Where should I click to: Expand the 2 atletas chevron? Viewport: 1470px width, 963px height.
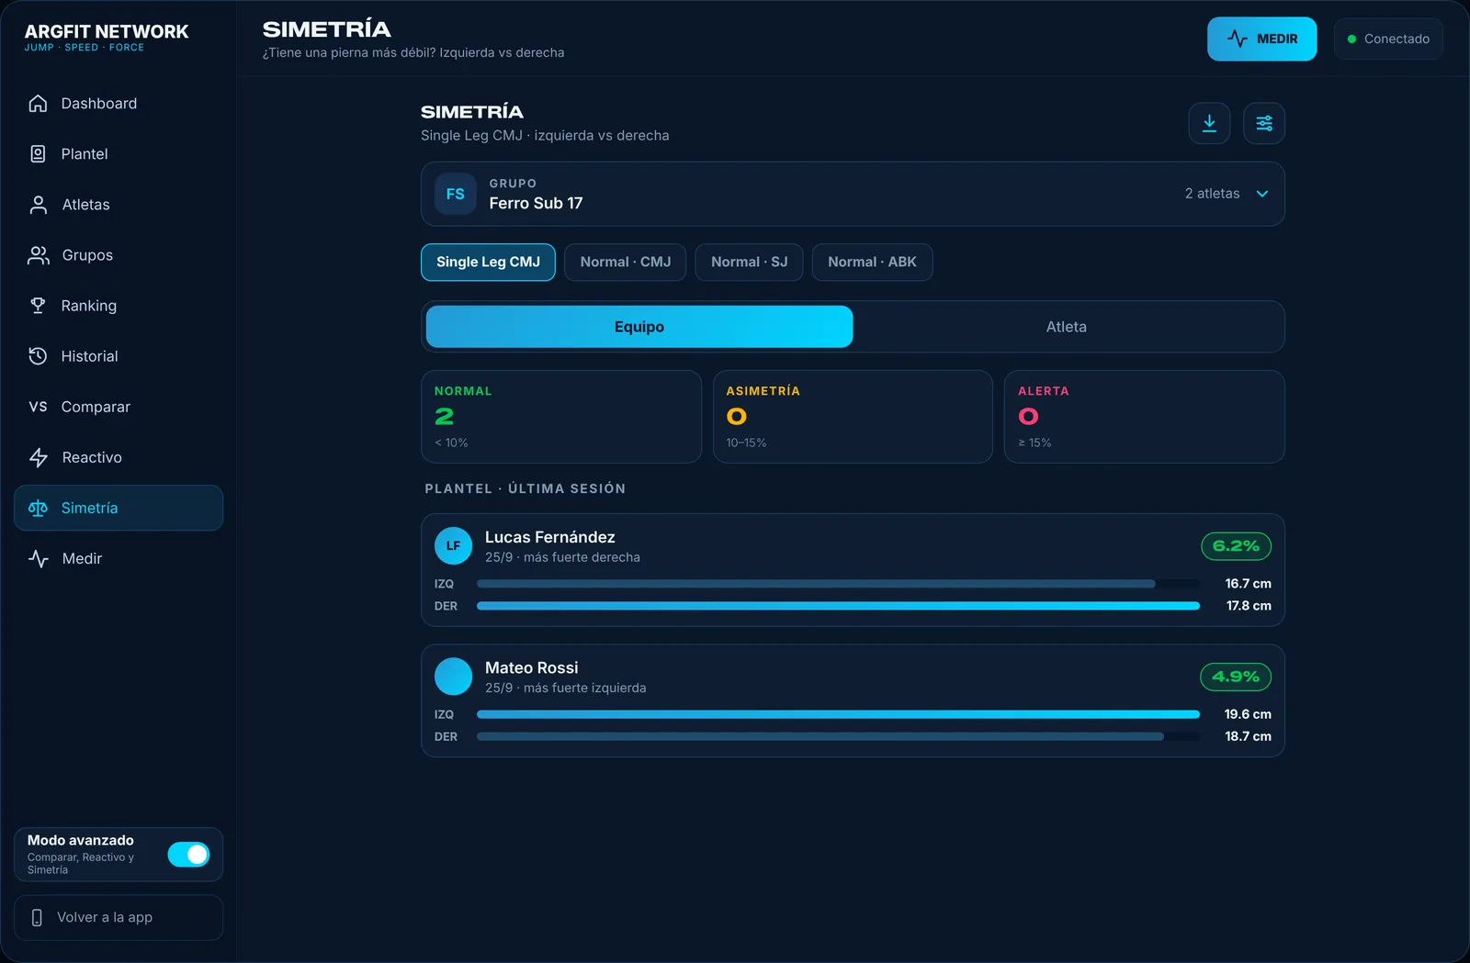pos(1262,194)
